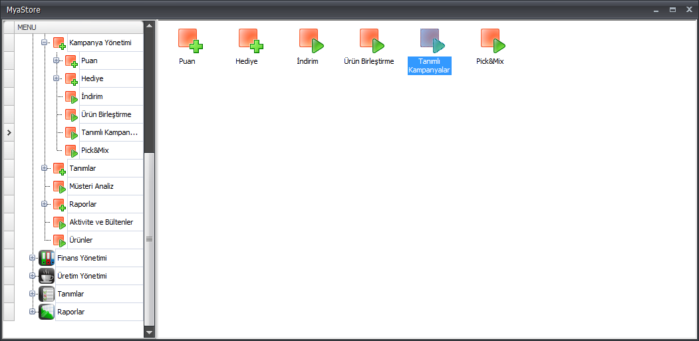
Task: Select Aktivite ve Bültenler tree item
Action: (x=101, y=222)
